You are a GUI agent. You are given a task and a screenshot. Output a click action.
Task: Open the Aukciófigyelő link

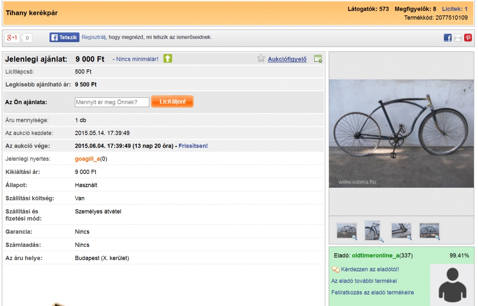(287, 59)
